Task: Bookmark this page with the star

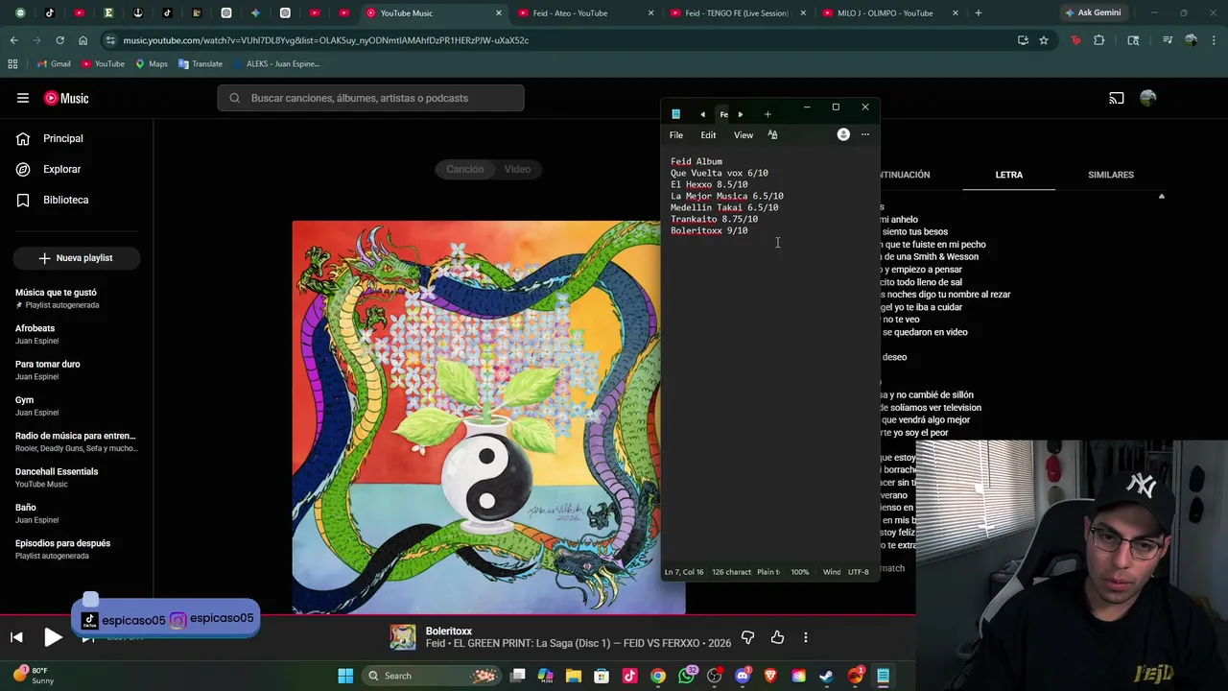Action: click(1044, 40)
